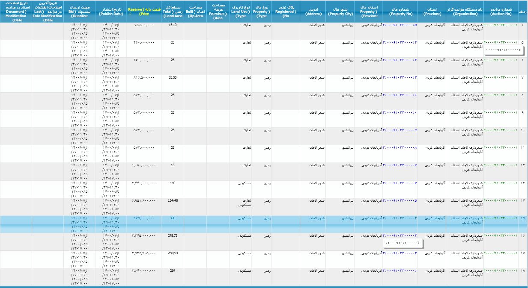Click the sort arrow in Reserve Price header
This screenshot has height=288, width=528.
(130, 14)
